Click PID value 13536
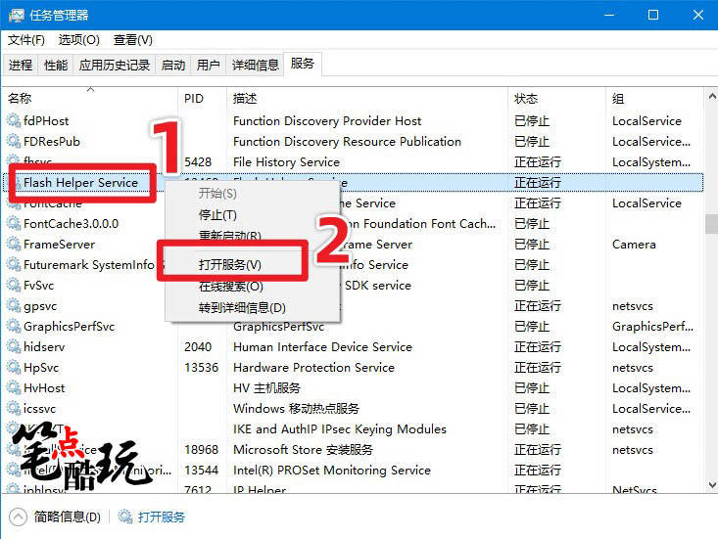The height and width of the screenshot is (539, 718). 202,368
